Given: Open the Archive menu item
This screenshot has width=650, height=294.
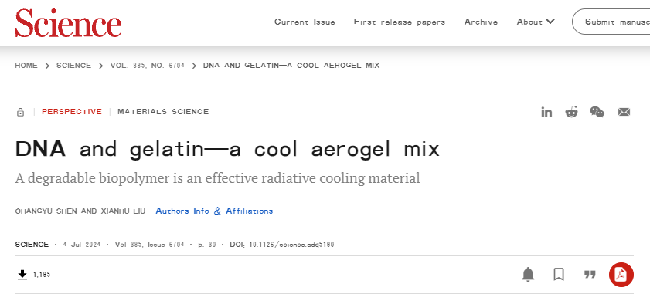Looking at the screenshot, I should (x=481, y=22).
